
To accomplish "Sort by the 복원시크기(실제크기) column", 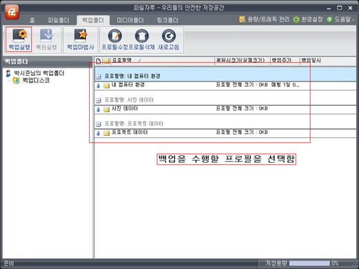I will [242, 61].
